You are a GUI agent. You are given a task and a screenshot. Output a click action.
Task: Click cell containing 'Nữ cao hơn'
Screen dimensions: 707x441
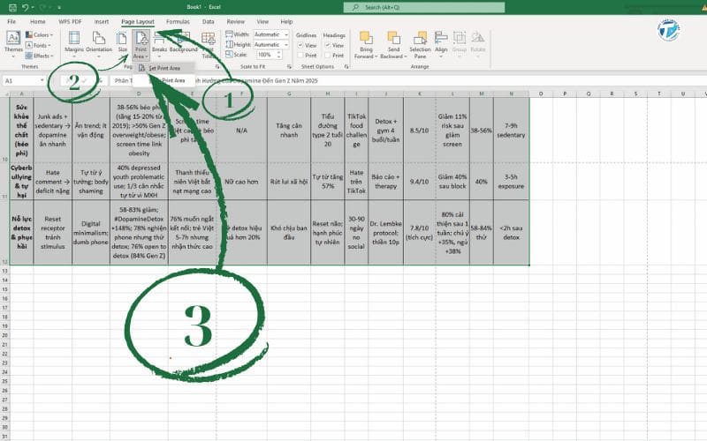pos(241,182)
